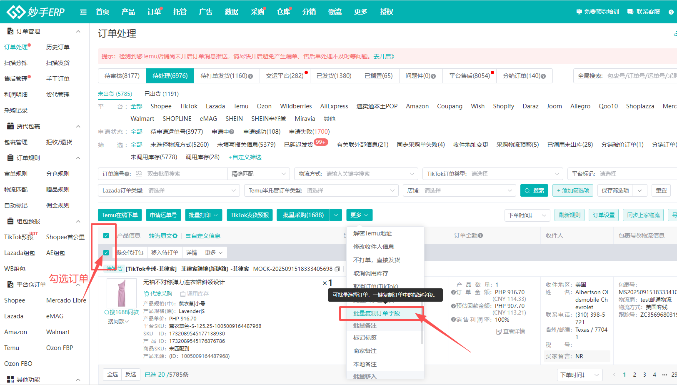
Task: Click the 查看详情 document icon
Action: [x=499, y=332]
